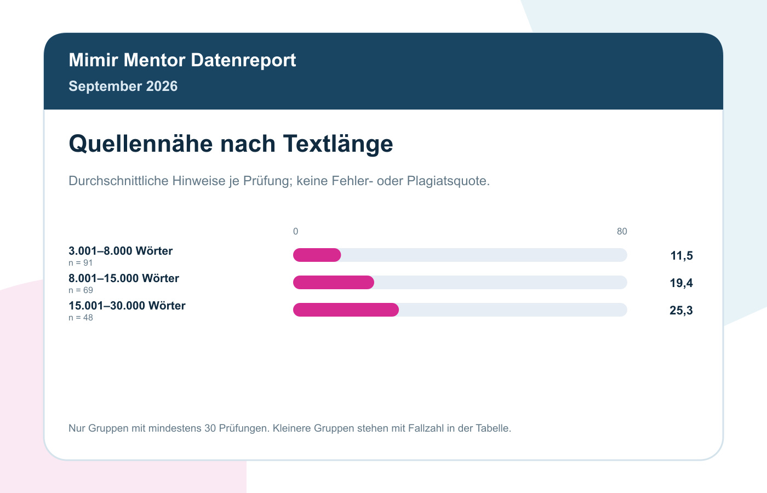Click the 'n = 69' sample size
This screenshot has height=493, width=767.
(x=81, y=290)
